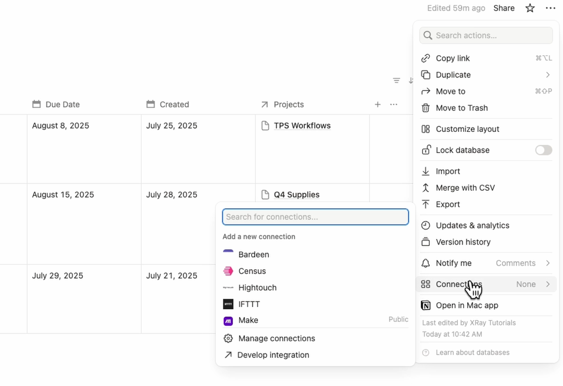Expand the Connections submenu chevron
This screenshot has height=386, width=563.
[x=548, y=284]
